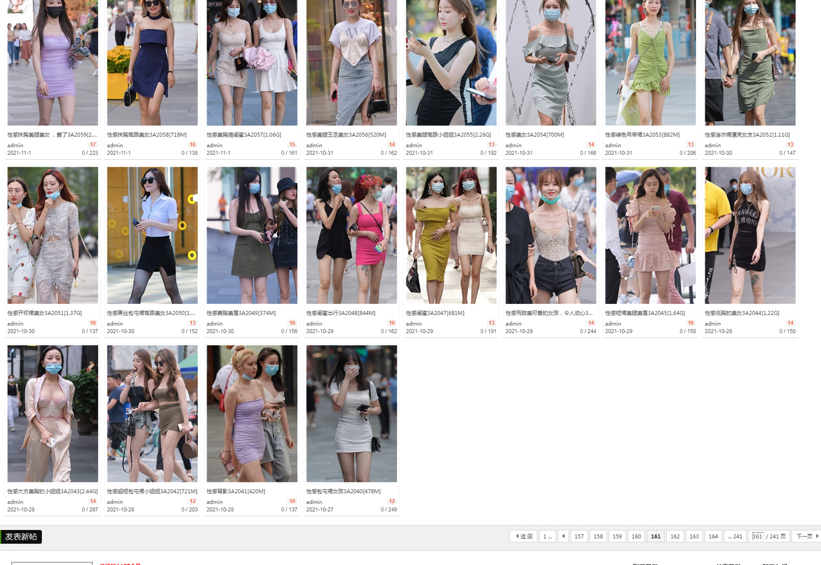
Task: Open thumbnail of post 3A2043
Action: coord(53,414)
